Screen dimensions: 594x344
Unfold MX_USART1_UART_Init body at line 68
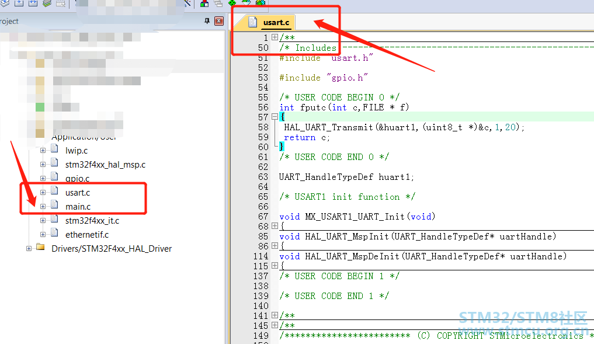pos(275,226)
